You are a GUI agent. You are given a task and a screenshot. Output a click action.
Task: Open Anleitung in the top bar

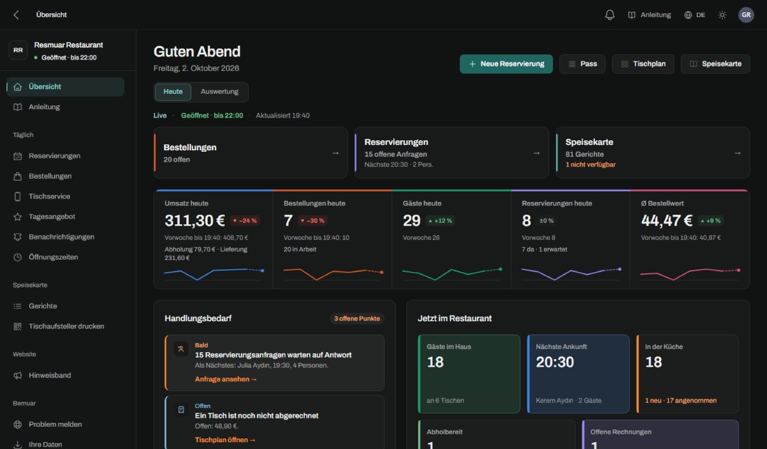pos(649,15)
